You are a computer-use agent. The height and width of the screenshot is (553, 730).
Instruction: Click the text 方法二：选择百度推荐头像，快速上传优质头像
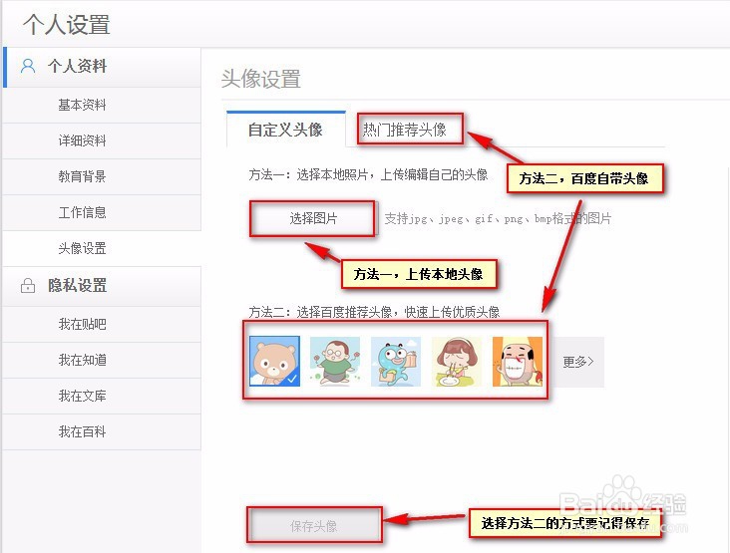(374, 312)
